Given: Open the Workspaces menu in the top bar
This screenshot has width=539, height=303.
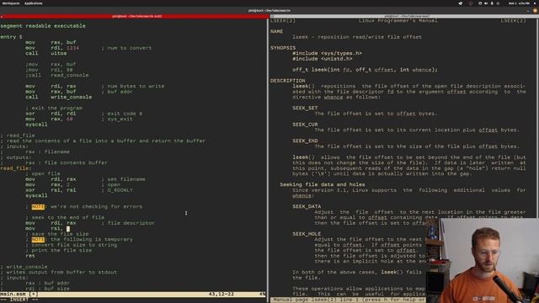Looking at the screenshot, I should (x=11, y=3).
